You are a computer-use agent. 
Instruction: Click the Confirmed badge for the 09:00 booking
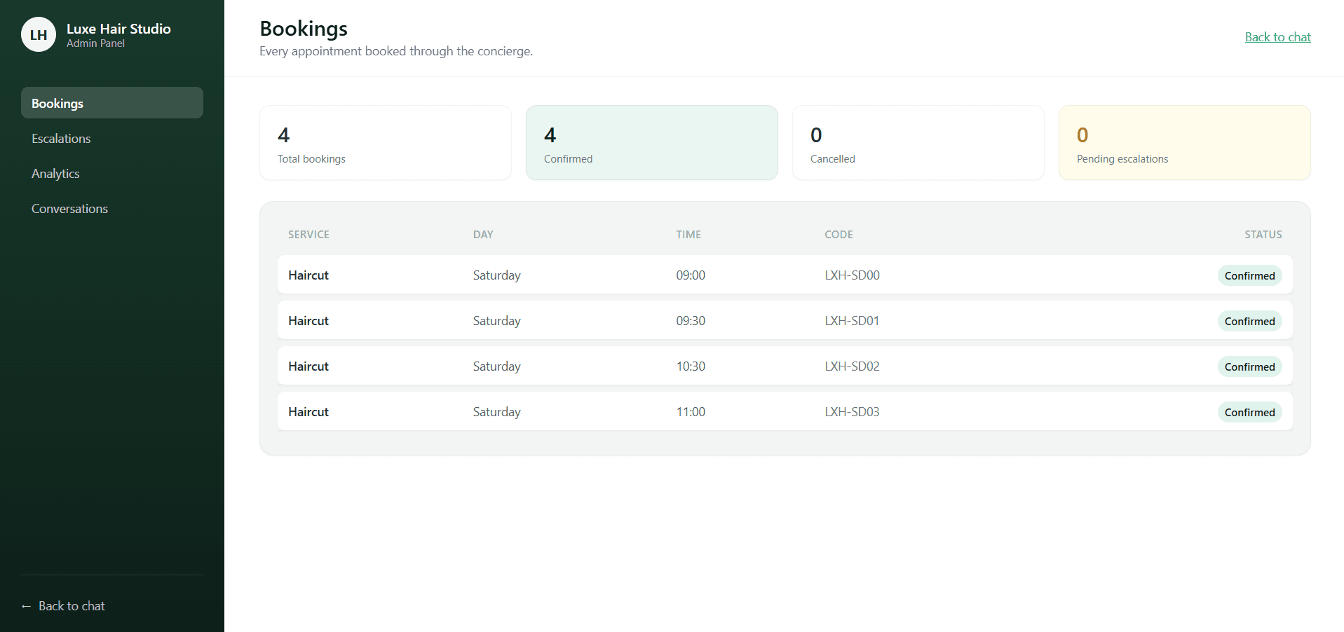1249,275
